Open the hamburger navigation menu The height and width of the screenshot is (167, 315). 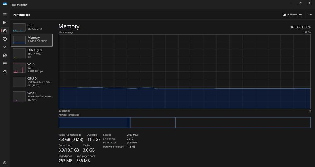5,14
